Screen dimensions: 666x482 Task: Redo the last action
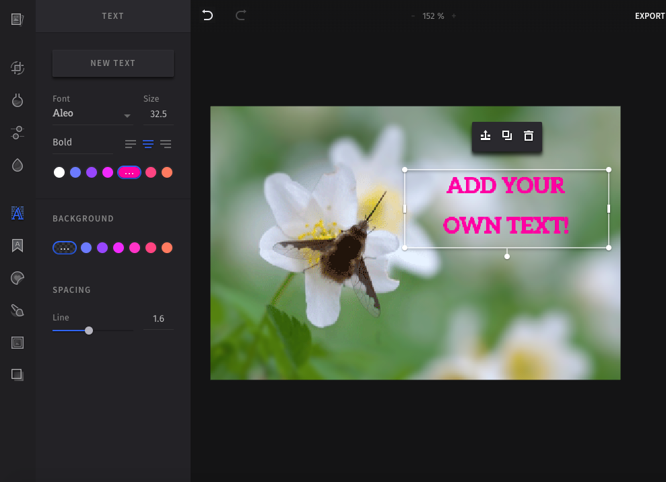(x=240, y=15)
